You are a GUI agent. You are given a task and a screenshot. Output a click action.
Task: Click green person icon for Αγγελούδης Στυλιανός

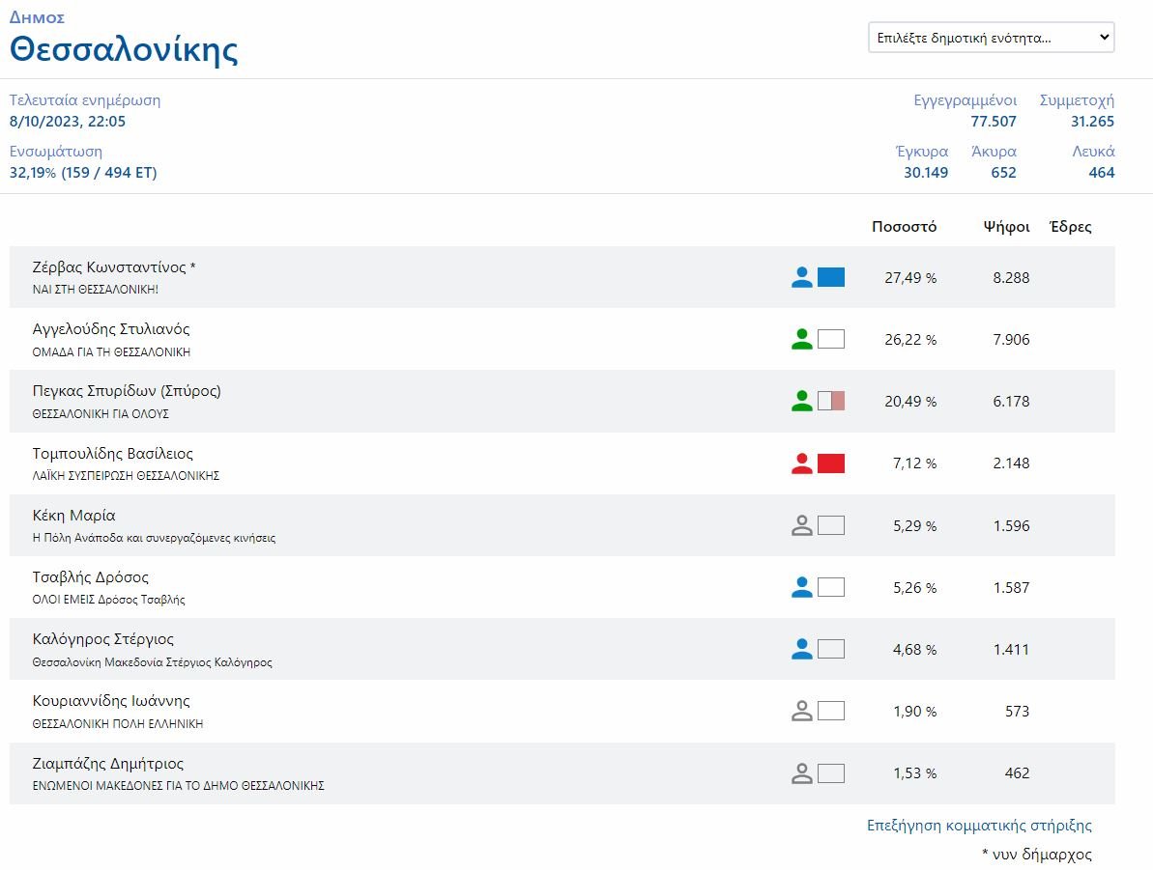pyautogui.click(x=801, y=339)
